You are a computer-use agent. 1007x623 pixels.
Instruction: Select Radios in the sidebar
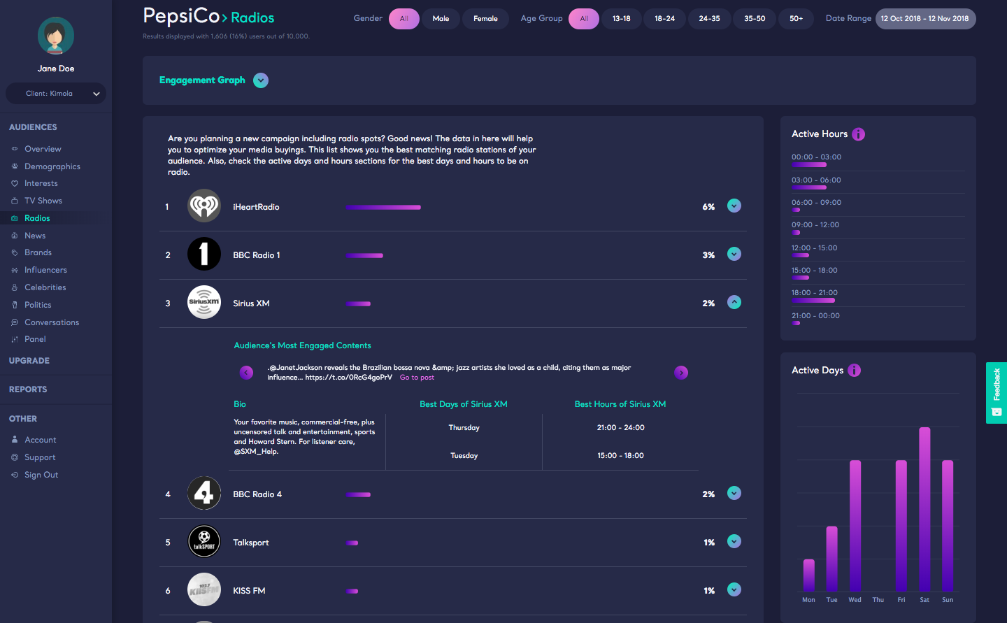[37, 218]
